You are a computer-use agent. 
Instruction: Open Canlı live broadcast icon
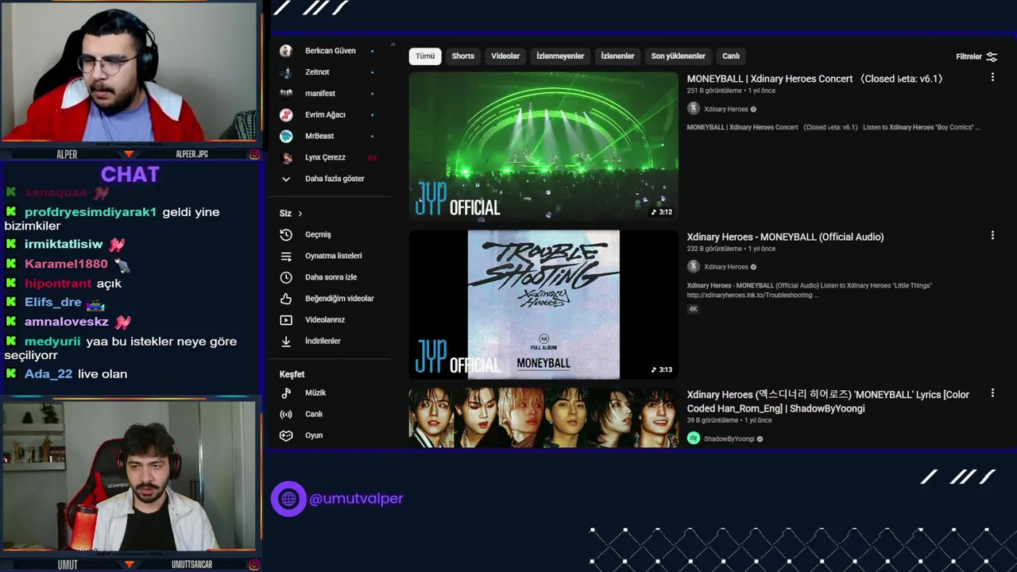(x=286, y=414)
